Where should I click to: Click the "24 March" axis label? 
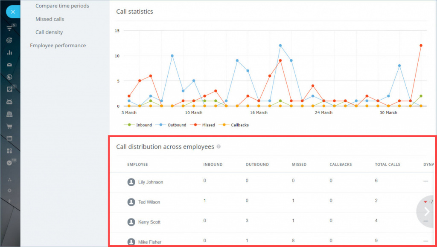(x=323, y=113)
